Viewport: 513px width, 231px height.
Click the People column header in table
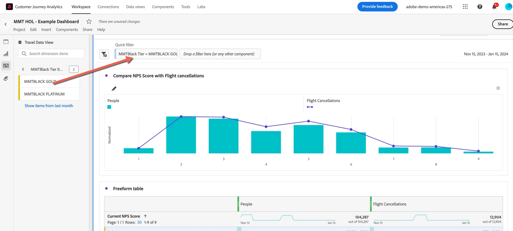pyautogui.click(x=304, y=204)
